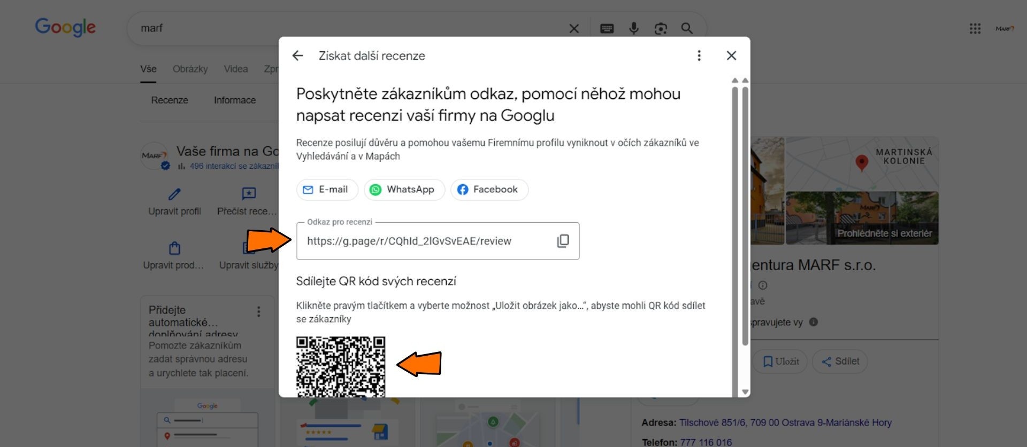Viewport: 1027px width, 447px height.
Task: Close the 'Získat další recenze' dialog
Action: pos(731,56)
